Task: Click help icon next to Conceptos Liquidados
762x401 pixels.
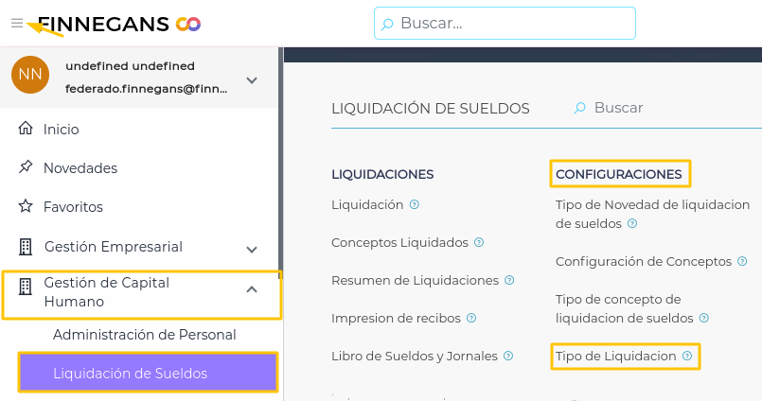Action: tap(479, 242)
